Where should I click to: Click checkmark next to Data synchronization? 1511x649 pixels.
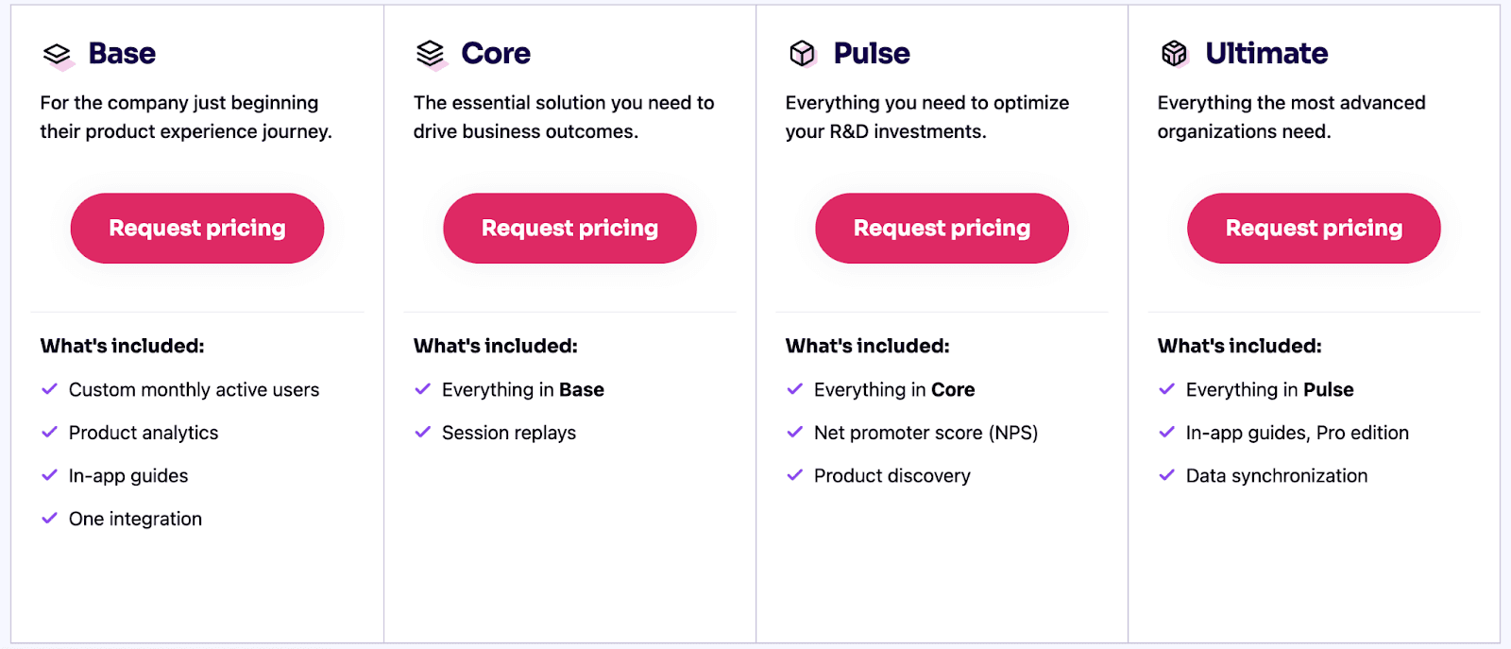(1166, 475)
